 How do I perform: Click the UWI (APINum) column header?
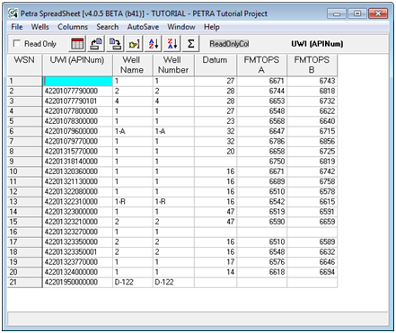[x=77, y=65]
